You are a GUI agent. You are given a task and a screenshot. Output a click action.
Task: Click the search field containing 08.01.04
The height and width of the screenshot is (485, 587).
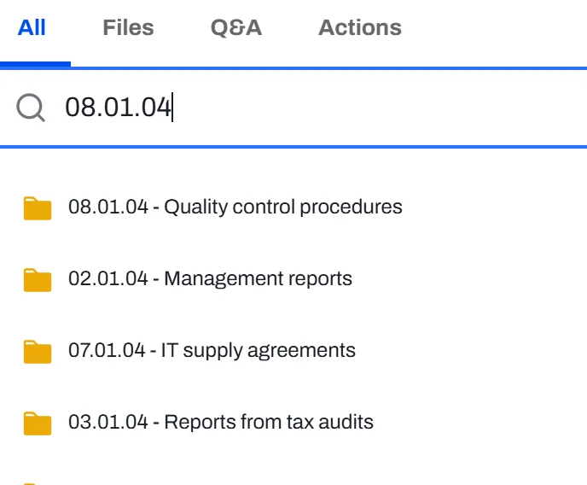tap(119, 108)
